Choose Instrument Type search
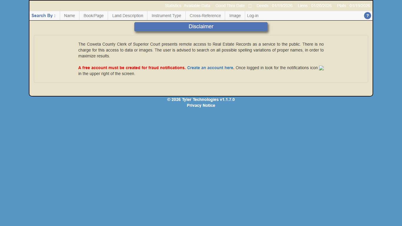 (166, 16)
